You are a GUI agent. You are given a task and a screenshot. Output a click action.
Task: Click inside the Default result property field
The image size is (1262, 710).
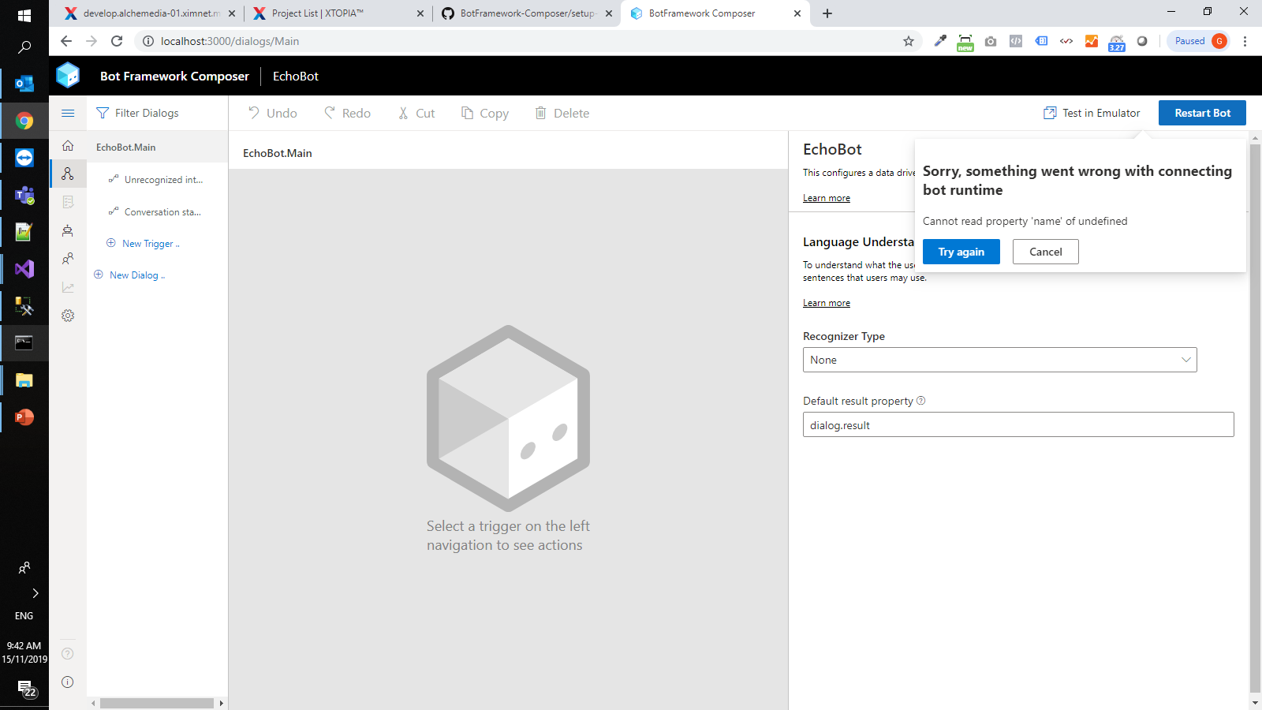1017,424
